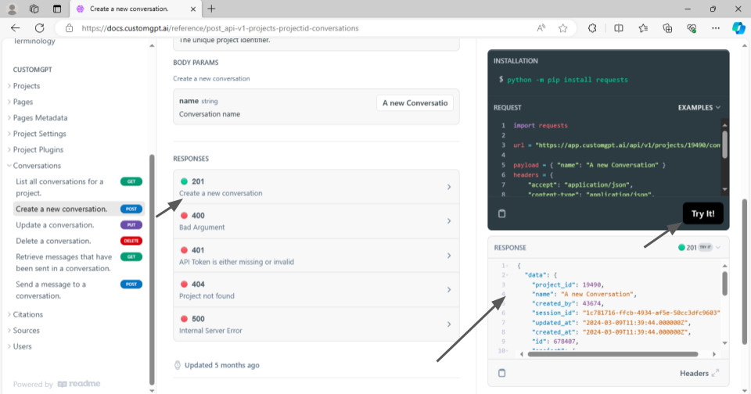The image size is (751, 394).
Task: Expand the Projects sidebar section
Action: click(27, 86)
